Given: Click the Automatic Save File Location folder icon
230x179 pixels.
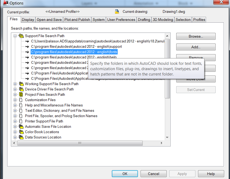Looking at the screenshot, I should [21, 126].
